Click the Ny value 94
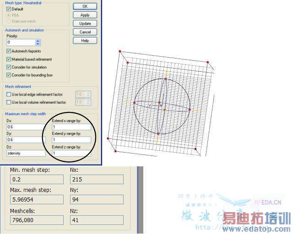This screenshot has height=234, width=293. [97, 199]
